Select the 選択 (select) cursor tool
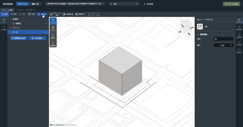The image size is (243, 127). [4, 14]
